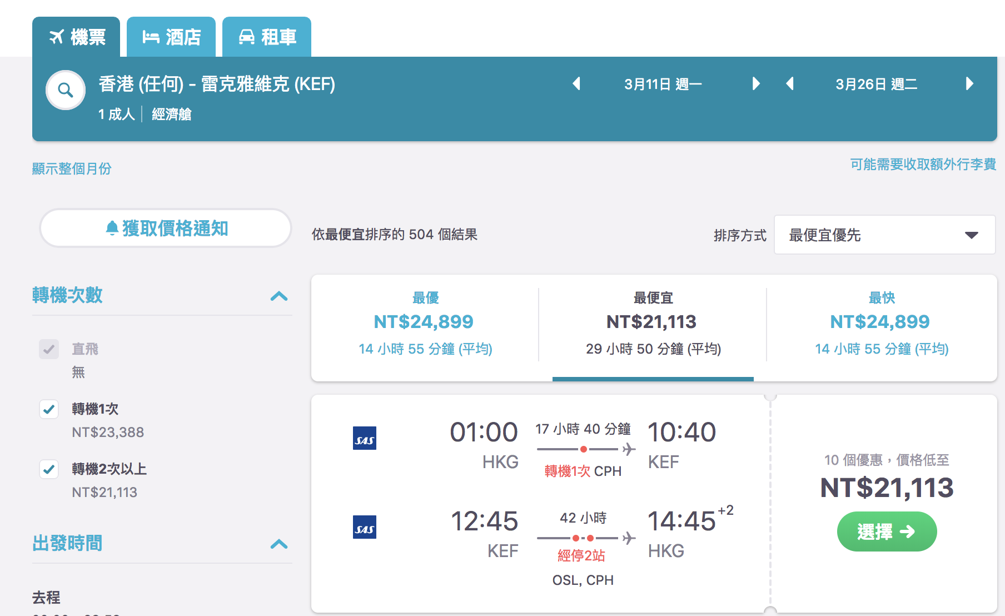
Task: Click 顯示整個月份 link
Action: click(72, 168)
